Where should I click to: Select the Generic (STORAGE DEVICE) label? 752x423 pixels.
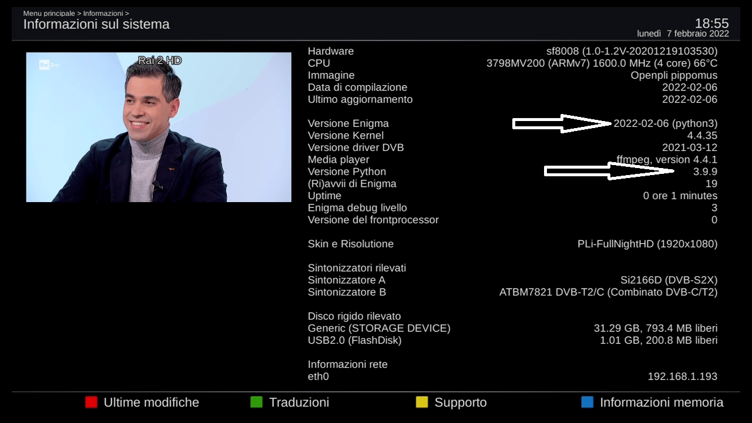[379, 328]
